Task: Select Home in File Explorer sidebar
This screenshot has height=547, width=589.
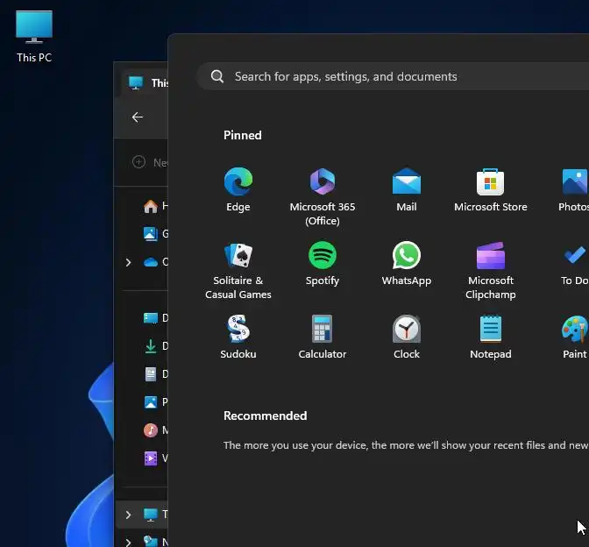Action: pyautogui.click(x=155, y=206)
